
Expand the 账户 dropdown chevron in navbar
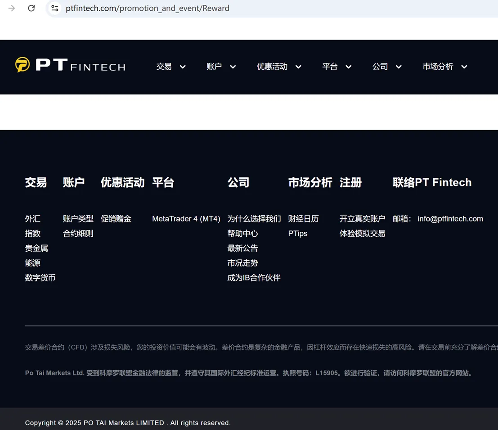[233, 67]
